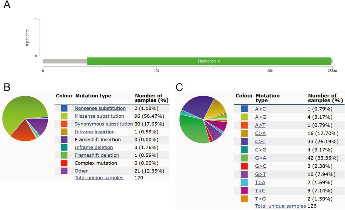Click Total unique samples link in panel C
The height and width of the screenshot is (210, 345).
281,206
